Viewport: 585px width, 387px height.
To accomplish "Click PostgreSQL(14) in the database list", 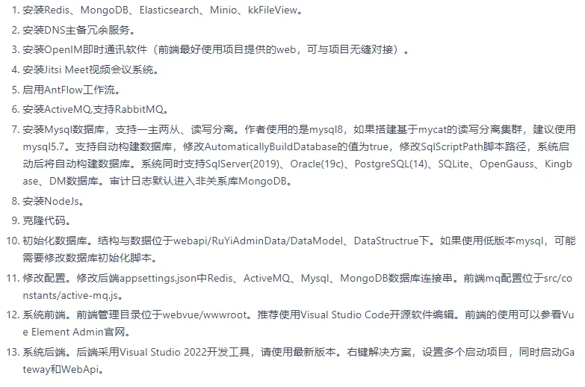I will (x=391, y=164).
